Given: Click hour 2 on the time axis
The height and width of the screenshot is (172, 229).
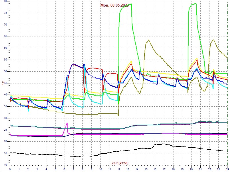Looking at the screenshot, I should [x=28, y=169].
